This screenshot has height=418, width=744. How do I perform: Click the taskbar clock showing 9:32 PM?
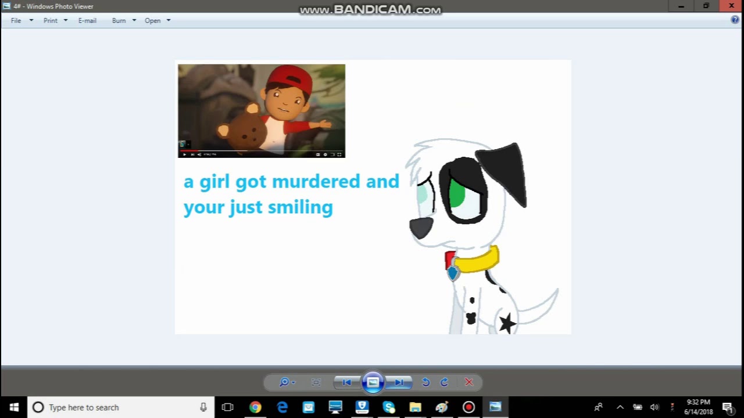[698, 407]
